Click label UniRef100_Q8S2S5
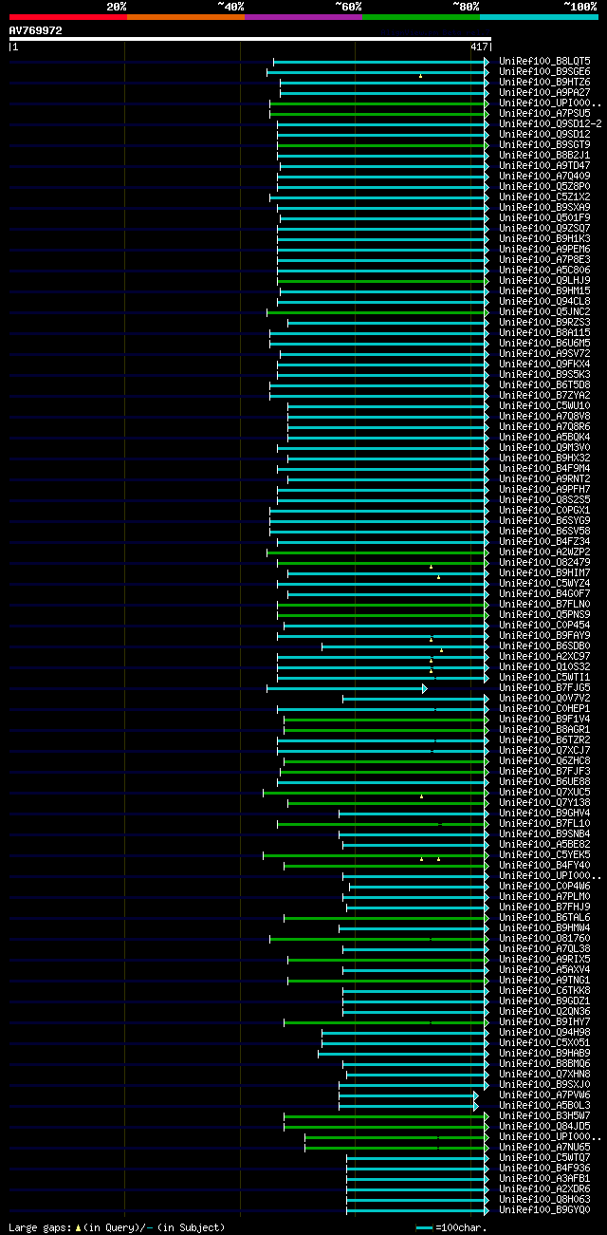Viewport: 607px width, 1235px height. click(x=544, y=499)
